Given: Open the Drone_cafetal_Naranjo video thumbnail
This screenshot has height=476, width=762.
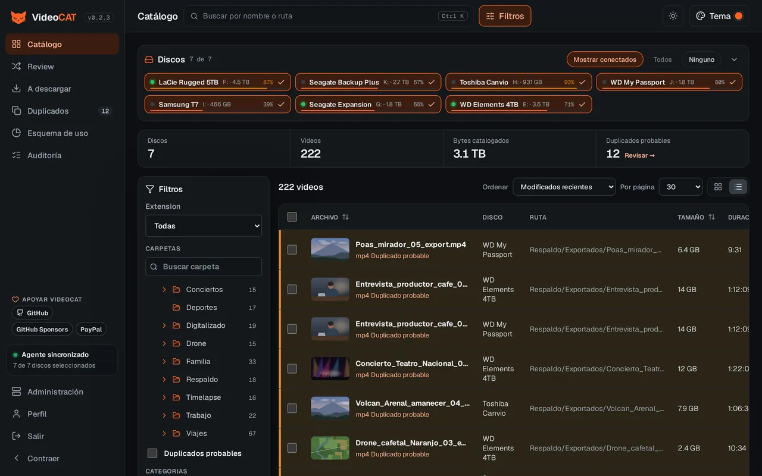Looking at the screenshot, I should click(330, 448).
